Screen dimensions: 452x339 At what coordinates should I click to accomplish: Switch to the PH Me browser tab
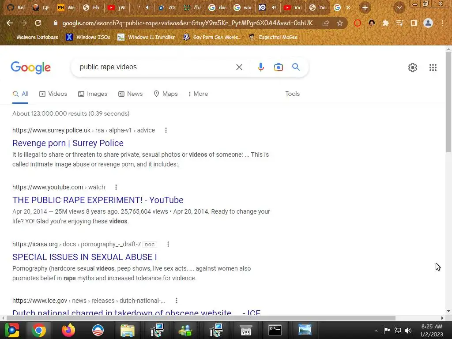tap(66, 8)
